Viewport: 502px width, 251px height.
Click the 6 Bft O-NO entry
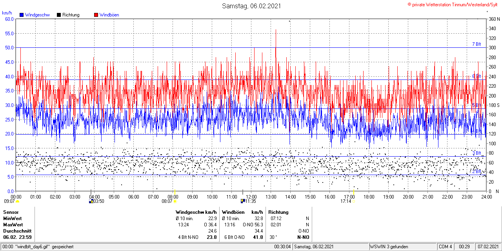point(235,237)
